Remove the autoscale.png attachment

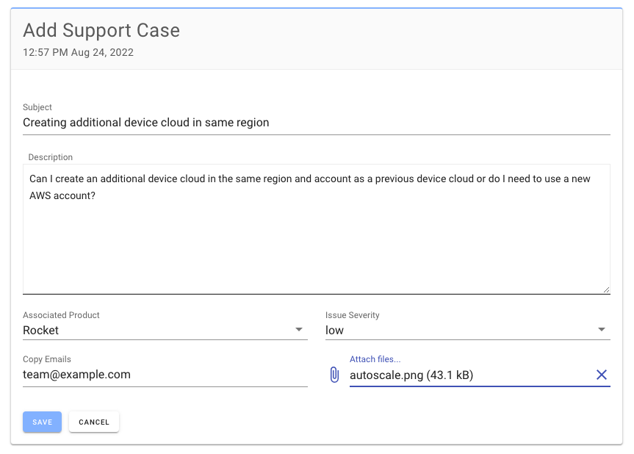602,375
